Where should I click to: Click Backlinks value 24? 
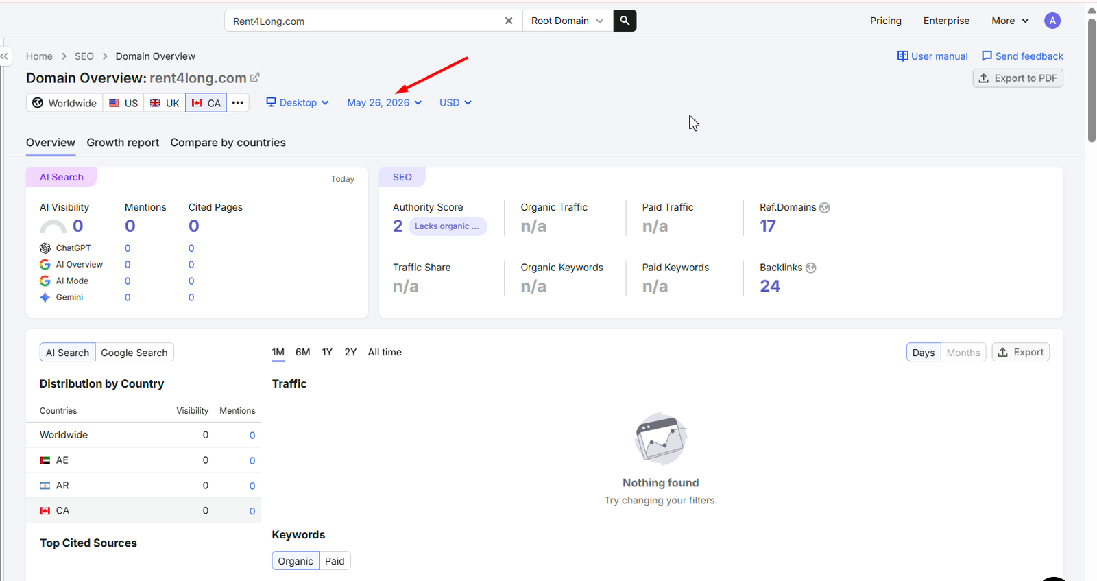point(770,287)
